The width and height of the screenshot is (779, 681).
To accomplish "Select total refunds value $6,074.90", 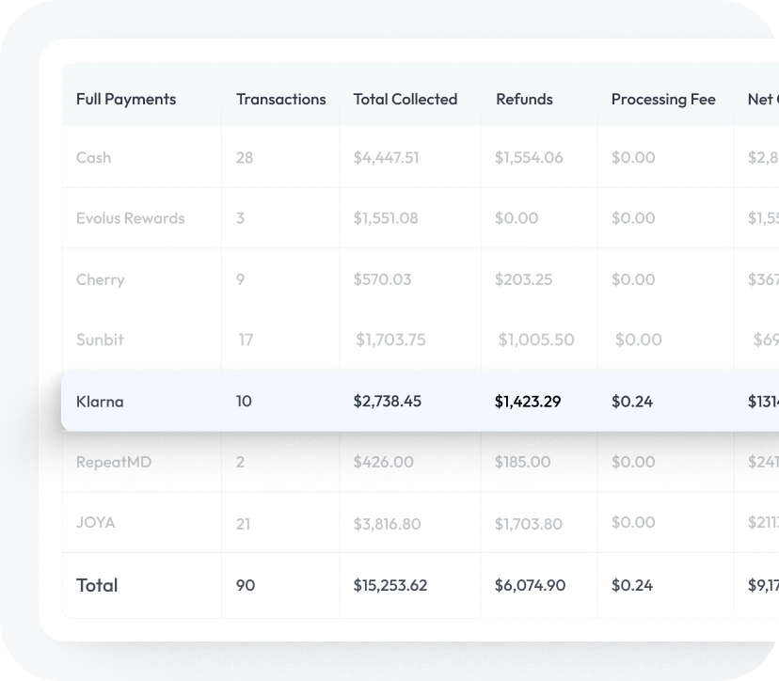I will tap(530, 585).
